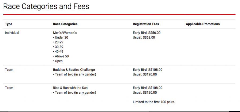Select the Above 50 category

click(61, 56)
